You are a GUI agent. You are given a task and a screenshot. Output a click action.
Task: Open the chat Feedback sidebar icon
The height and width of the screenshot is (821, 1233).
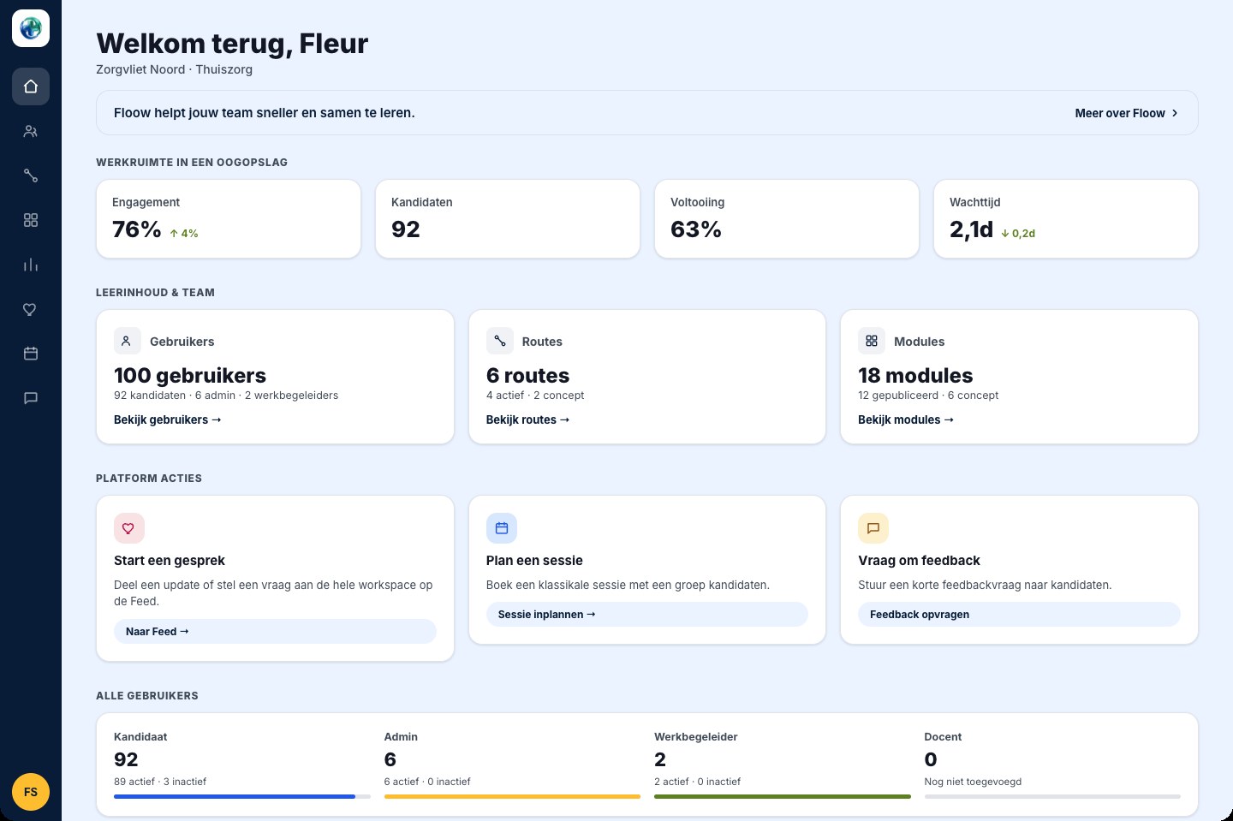click(x=31, y=398)
